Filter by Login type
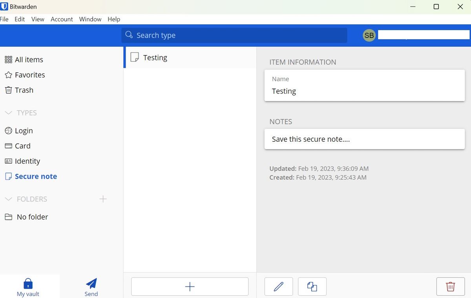471x298 pixels. click(19, 131)
